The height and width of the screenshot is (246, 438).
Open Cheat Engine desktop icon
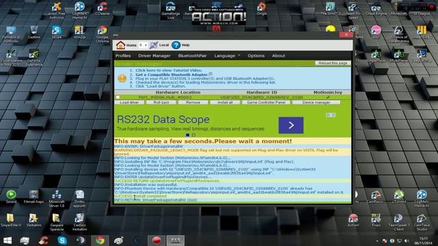click(376, 9)
